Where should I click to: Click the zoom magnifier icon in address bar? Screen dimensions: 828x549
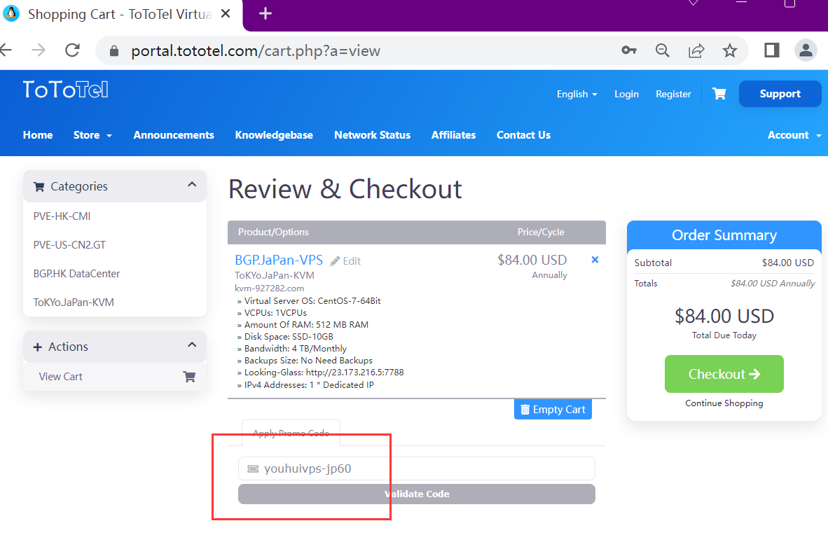pyautogui.click(x=662, y=50)
